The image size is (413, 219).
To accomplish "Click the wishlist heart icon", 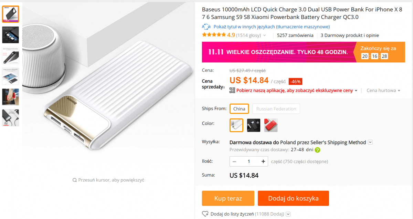I will click(x=205, y=214).
